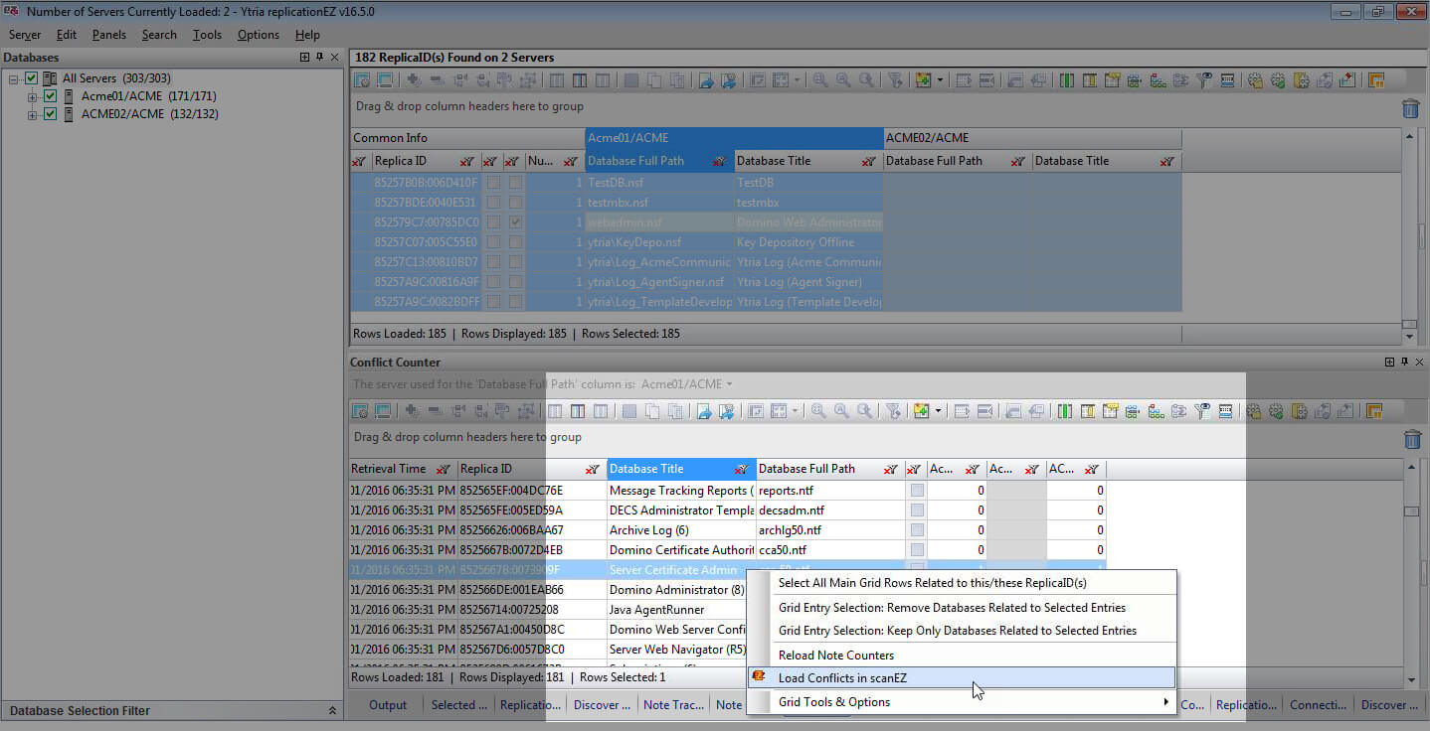Switch to the Output tab
The image size is (1430, 731).
(388, 705)
